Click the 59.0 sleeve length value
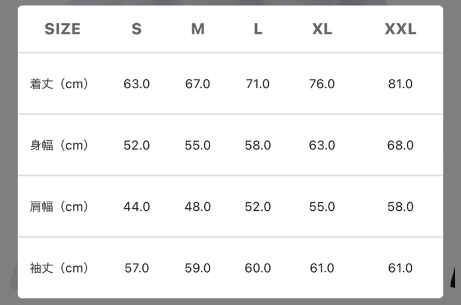461x305 pixels. click(198, 268)
